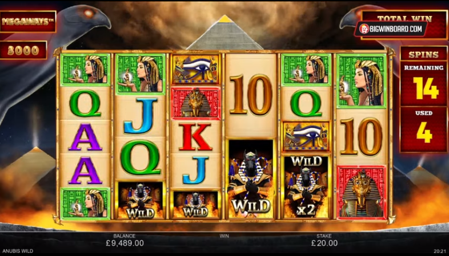This screenshot has width=449, height=256.
Task: Click the 3000 megaways counter
Action: [x=23, y=50]
